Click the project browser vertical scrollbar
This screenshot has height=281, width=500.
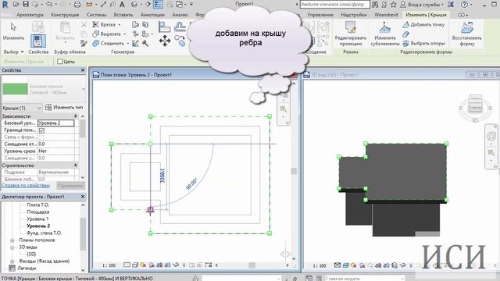pyautogui.click(x=83, y=234)
